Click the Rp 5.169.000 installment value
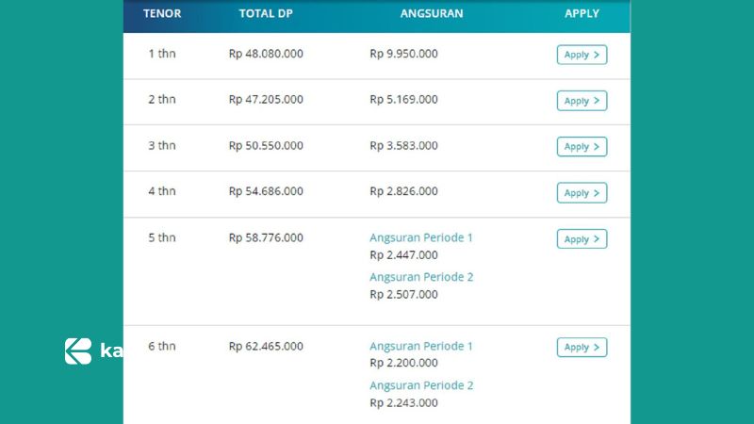Viewport: 754px width, 424px height. point(403,99)
